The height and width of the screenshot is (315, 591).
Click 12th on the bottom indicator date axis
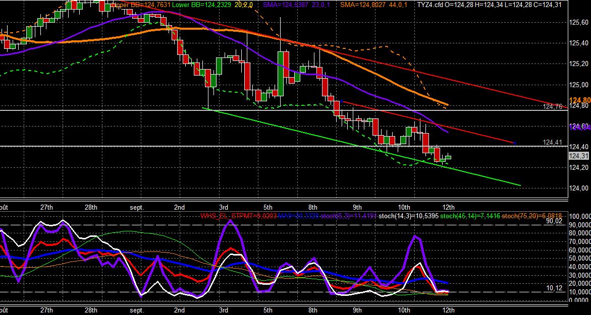pyautogui.click(x=448, y=311)
